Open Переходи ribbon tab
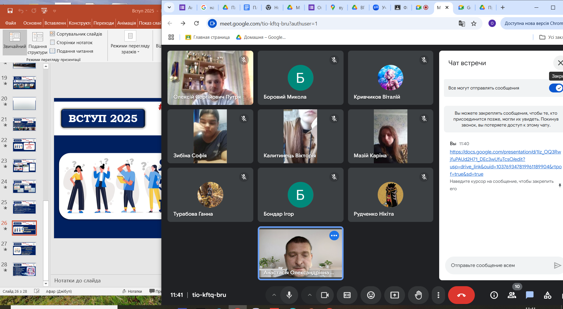This screenshot has width=563, height=309. 104,23
